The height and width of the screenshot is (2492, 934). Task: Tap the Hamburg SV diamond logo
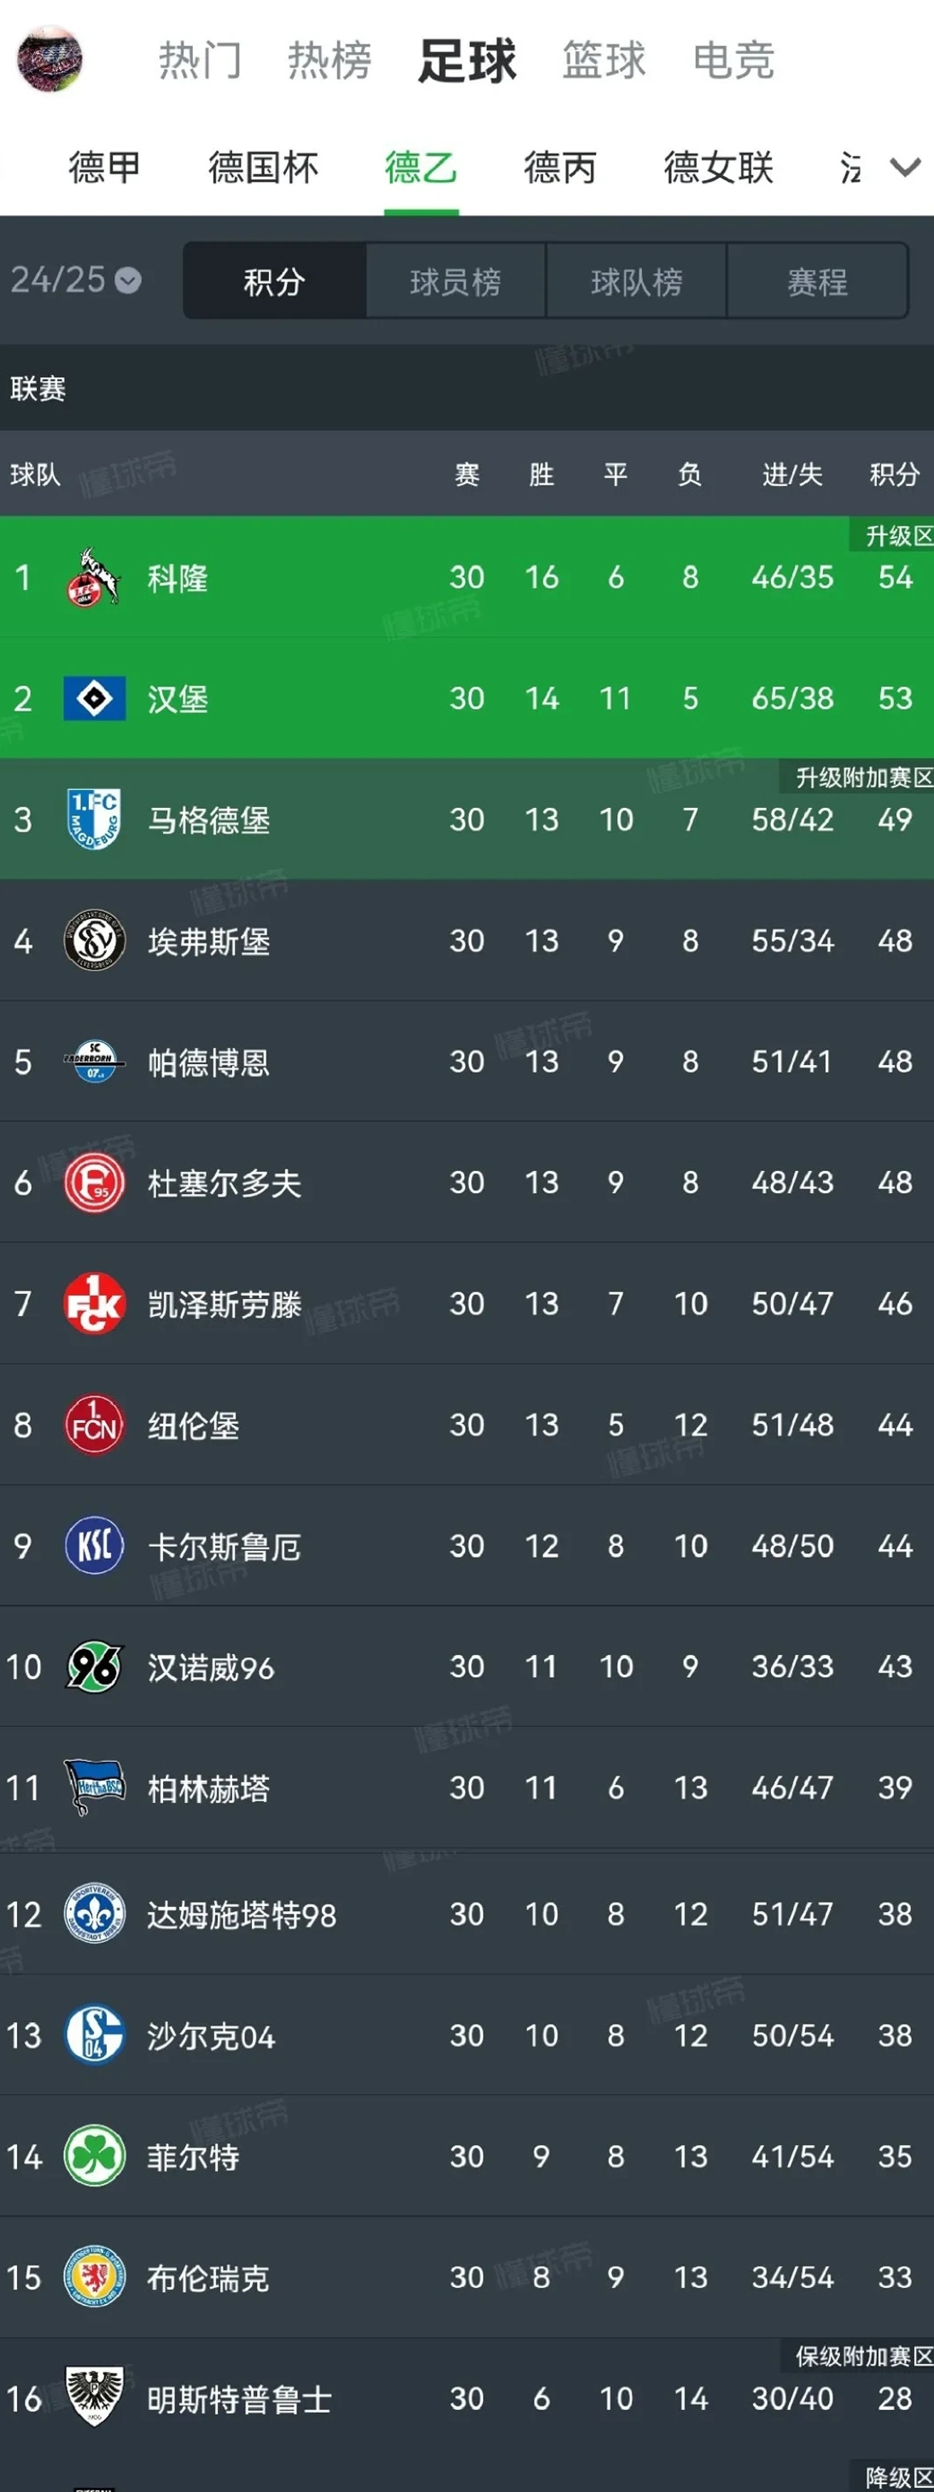click(x=94, y=698)
